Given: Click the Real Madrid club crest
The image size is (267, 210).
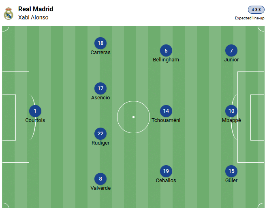Looking at the screenshot, I should 9,13.
